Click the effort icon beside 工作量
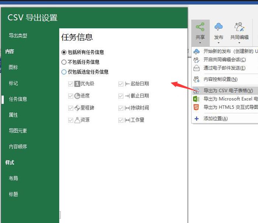The width and height of the screenshot is (258, 223). tap(128, 120)
